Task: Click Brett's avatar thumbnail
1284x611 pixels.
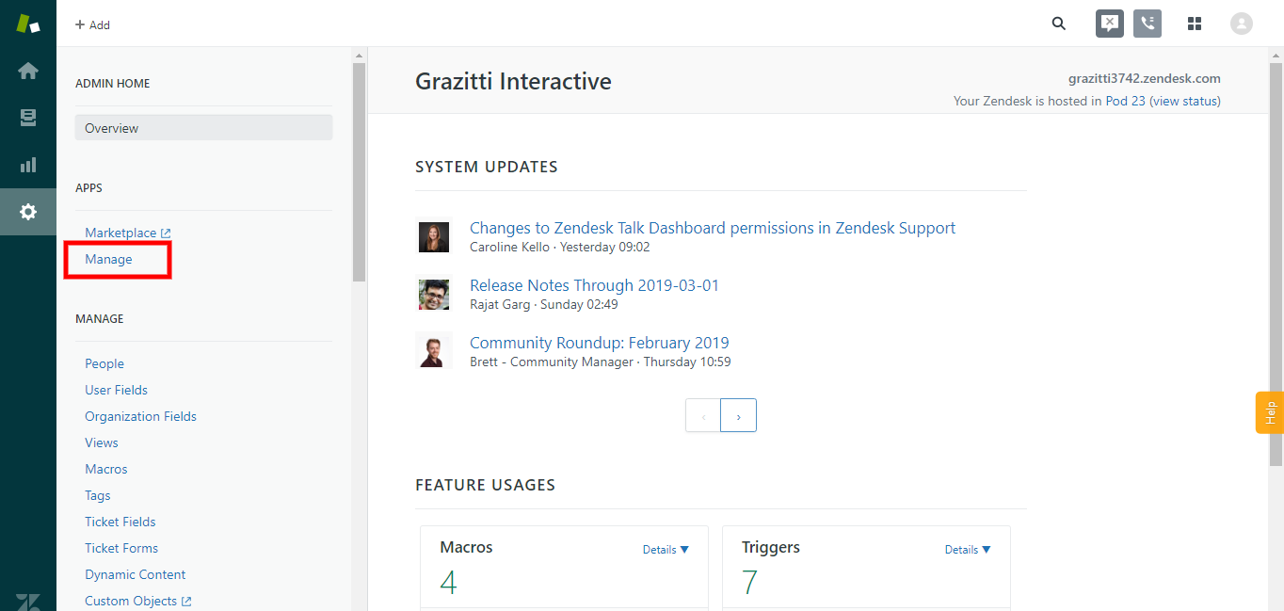Action: point(434,351)
